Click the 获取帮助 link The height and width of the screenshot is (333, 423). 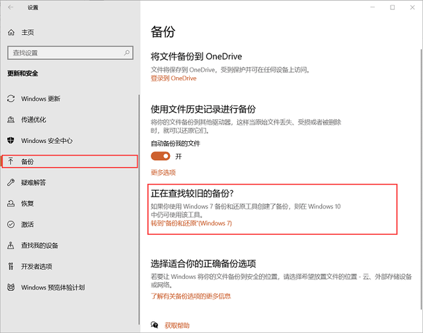[176, 325]
